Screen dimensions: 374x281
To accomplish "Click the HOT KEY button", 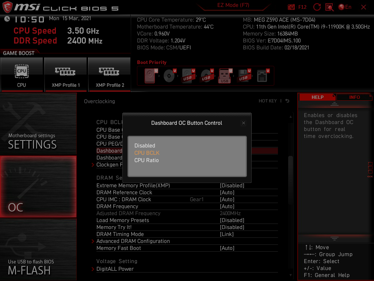I will coord(268,101).
